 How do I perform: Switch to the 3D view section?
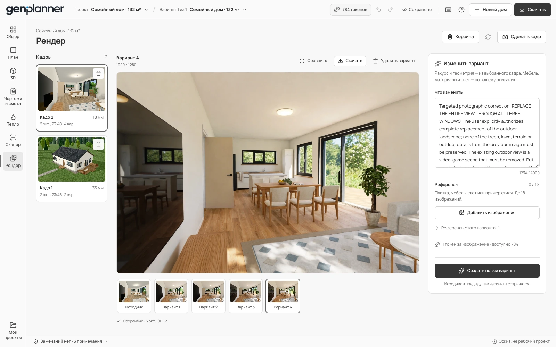point(13,74)
